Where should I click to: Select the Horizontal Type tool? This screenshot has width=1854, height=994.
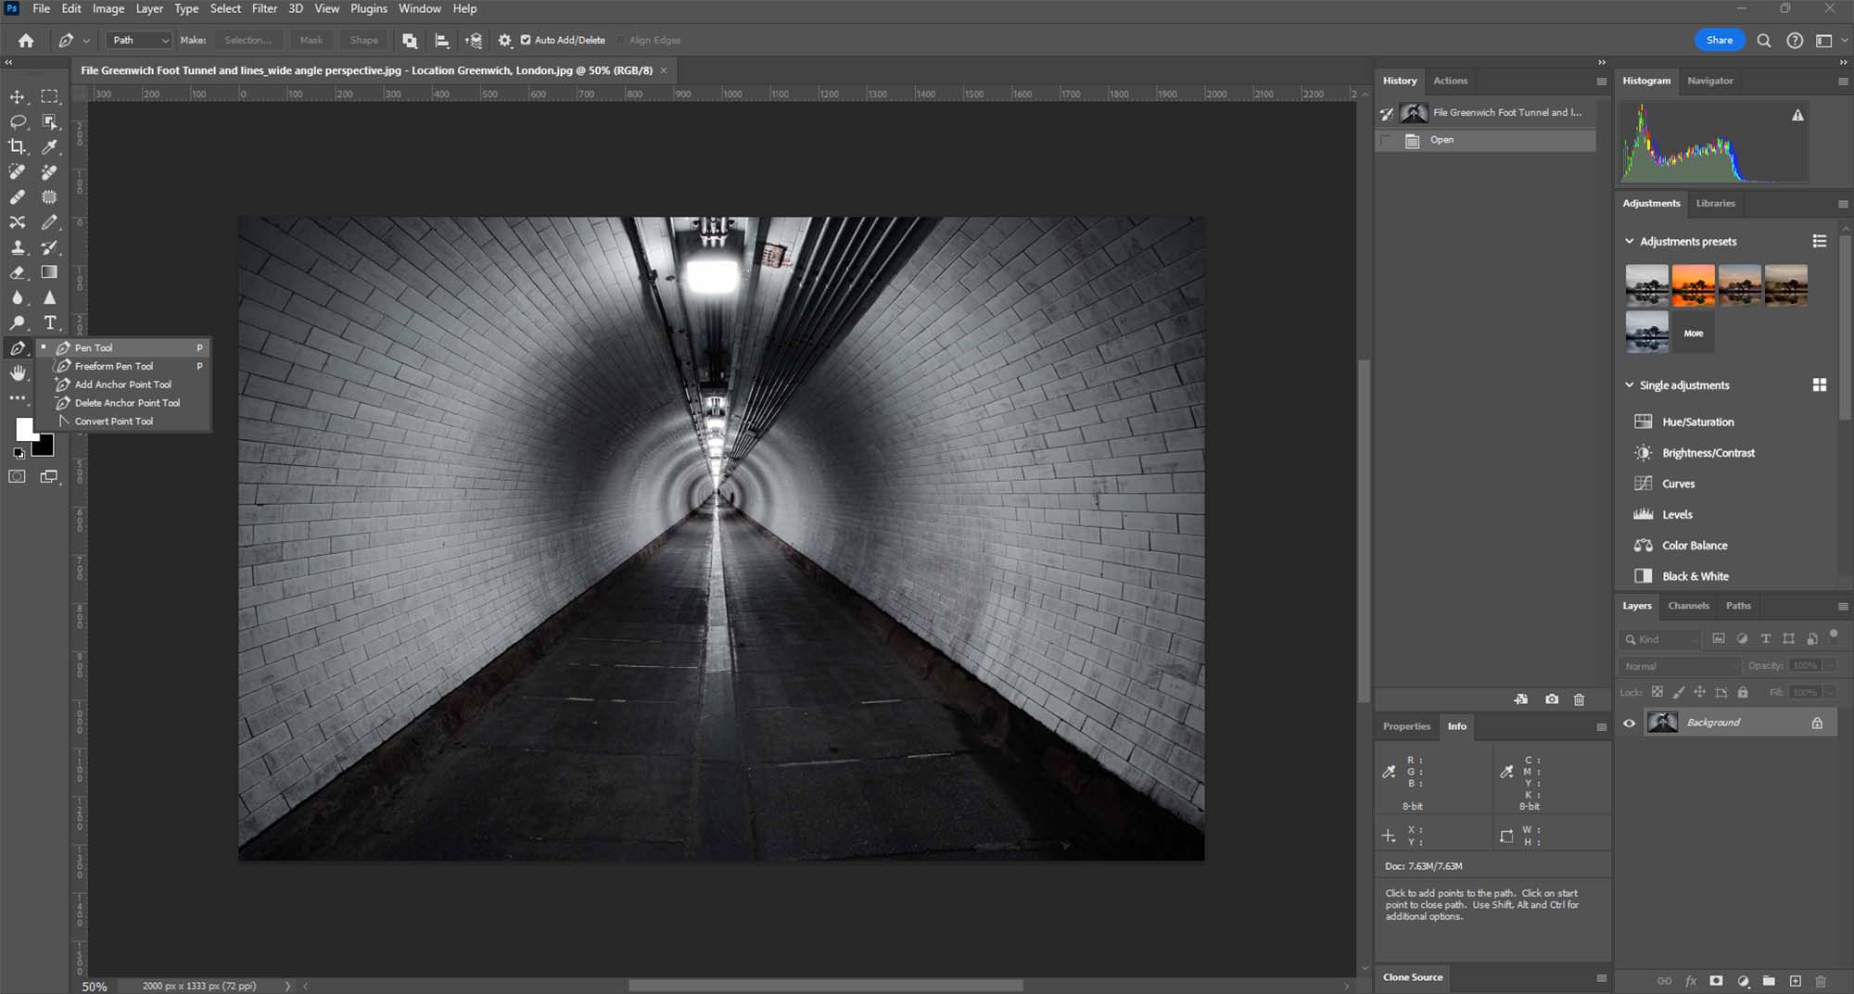tap(50, 322)
